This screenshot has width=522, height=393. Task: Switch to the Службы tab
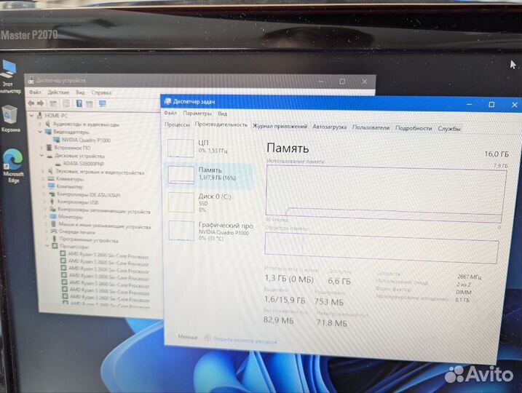[x=449, y=129]
